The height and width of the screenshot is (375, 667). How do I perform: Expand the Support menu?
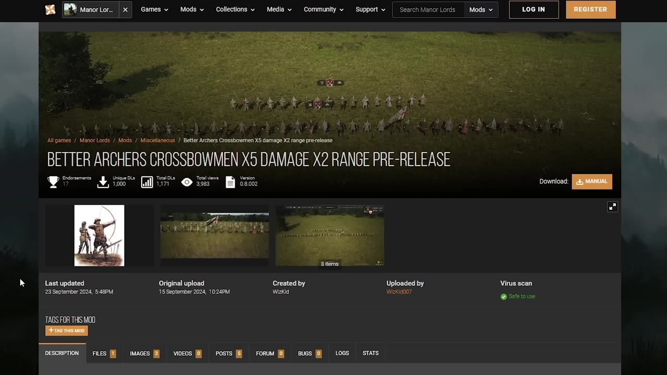pyautogui.click(x=370, y=9)
